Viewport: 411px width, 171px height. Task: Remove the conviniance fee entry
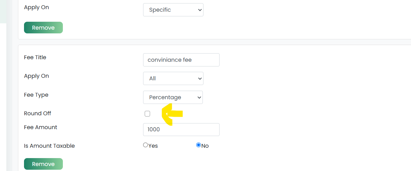pyautogui.click(x=43, y=164)
